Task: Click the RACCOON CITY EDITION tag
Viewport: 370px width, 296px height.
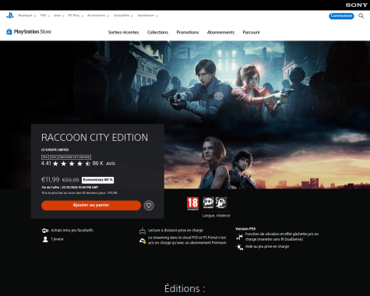Action: pos(75,157)
